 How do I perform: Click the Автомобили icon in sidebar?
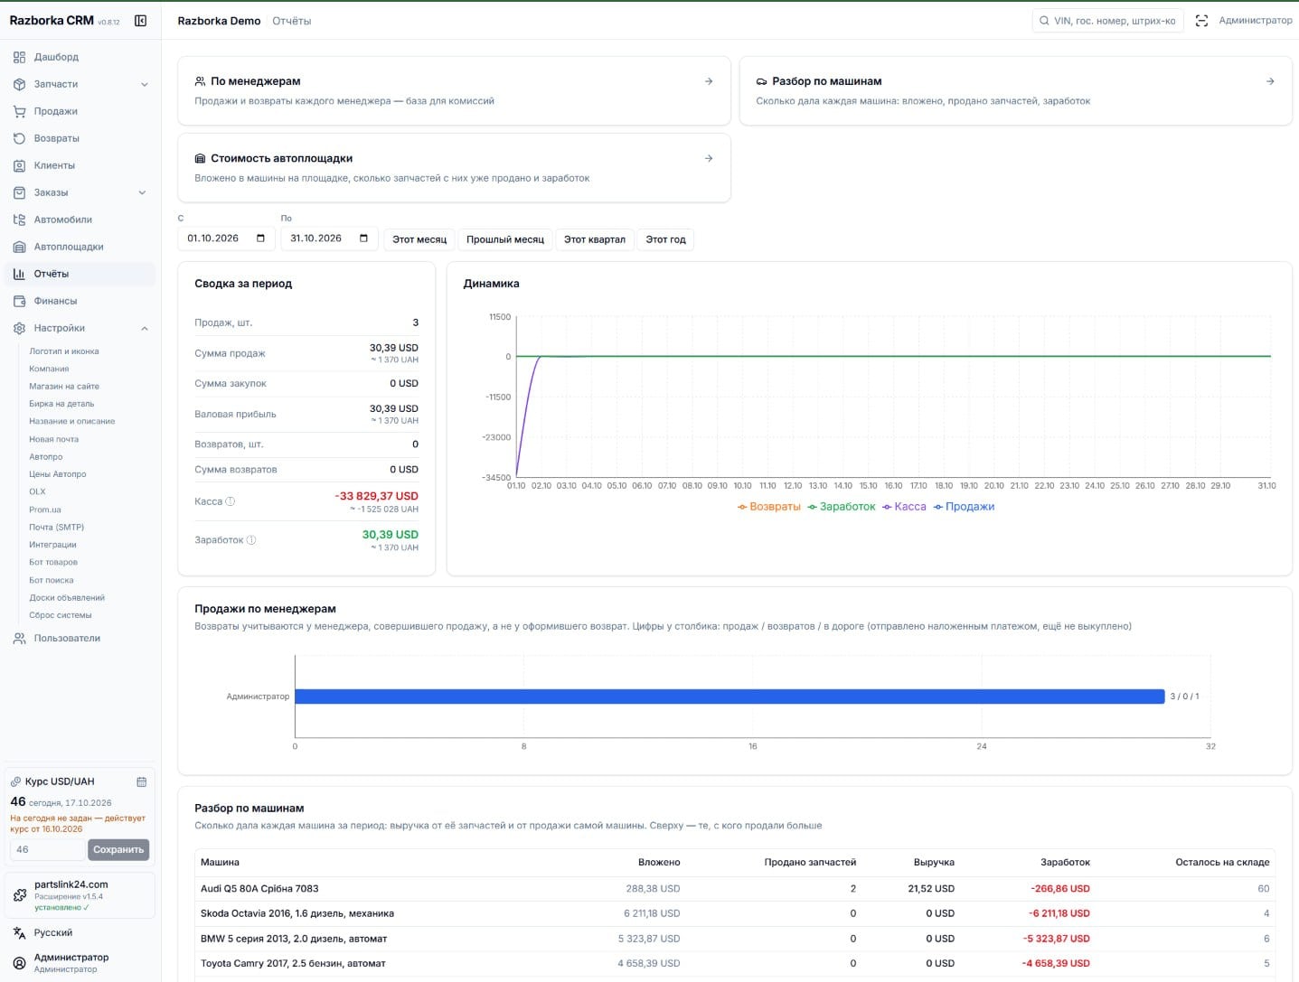[20, 220]
